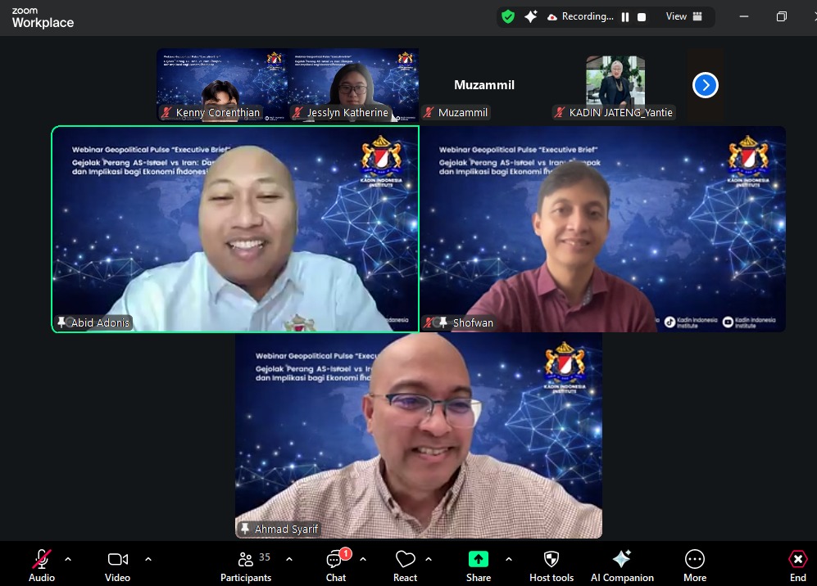The height and width of the screenshot is (586, 817).
Task: Expand the arrow next to Participants
Action: tap(289, 559)
